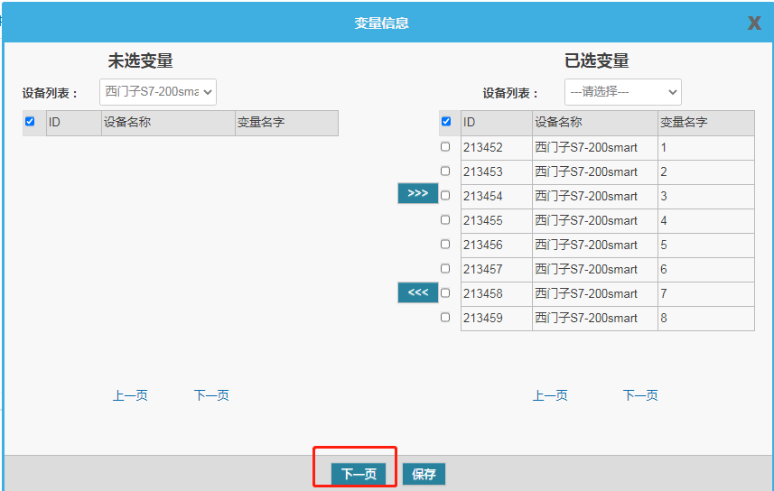
Task: Click 下一页 link under 未选变量 list
Action: tap(211, 395)
